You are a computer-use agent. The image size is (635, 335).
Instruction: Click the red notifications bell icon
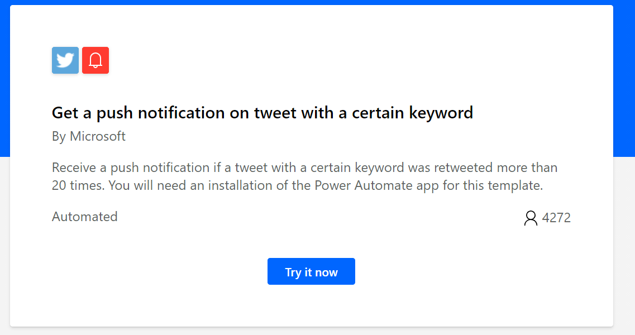click(x=96, y=60)
